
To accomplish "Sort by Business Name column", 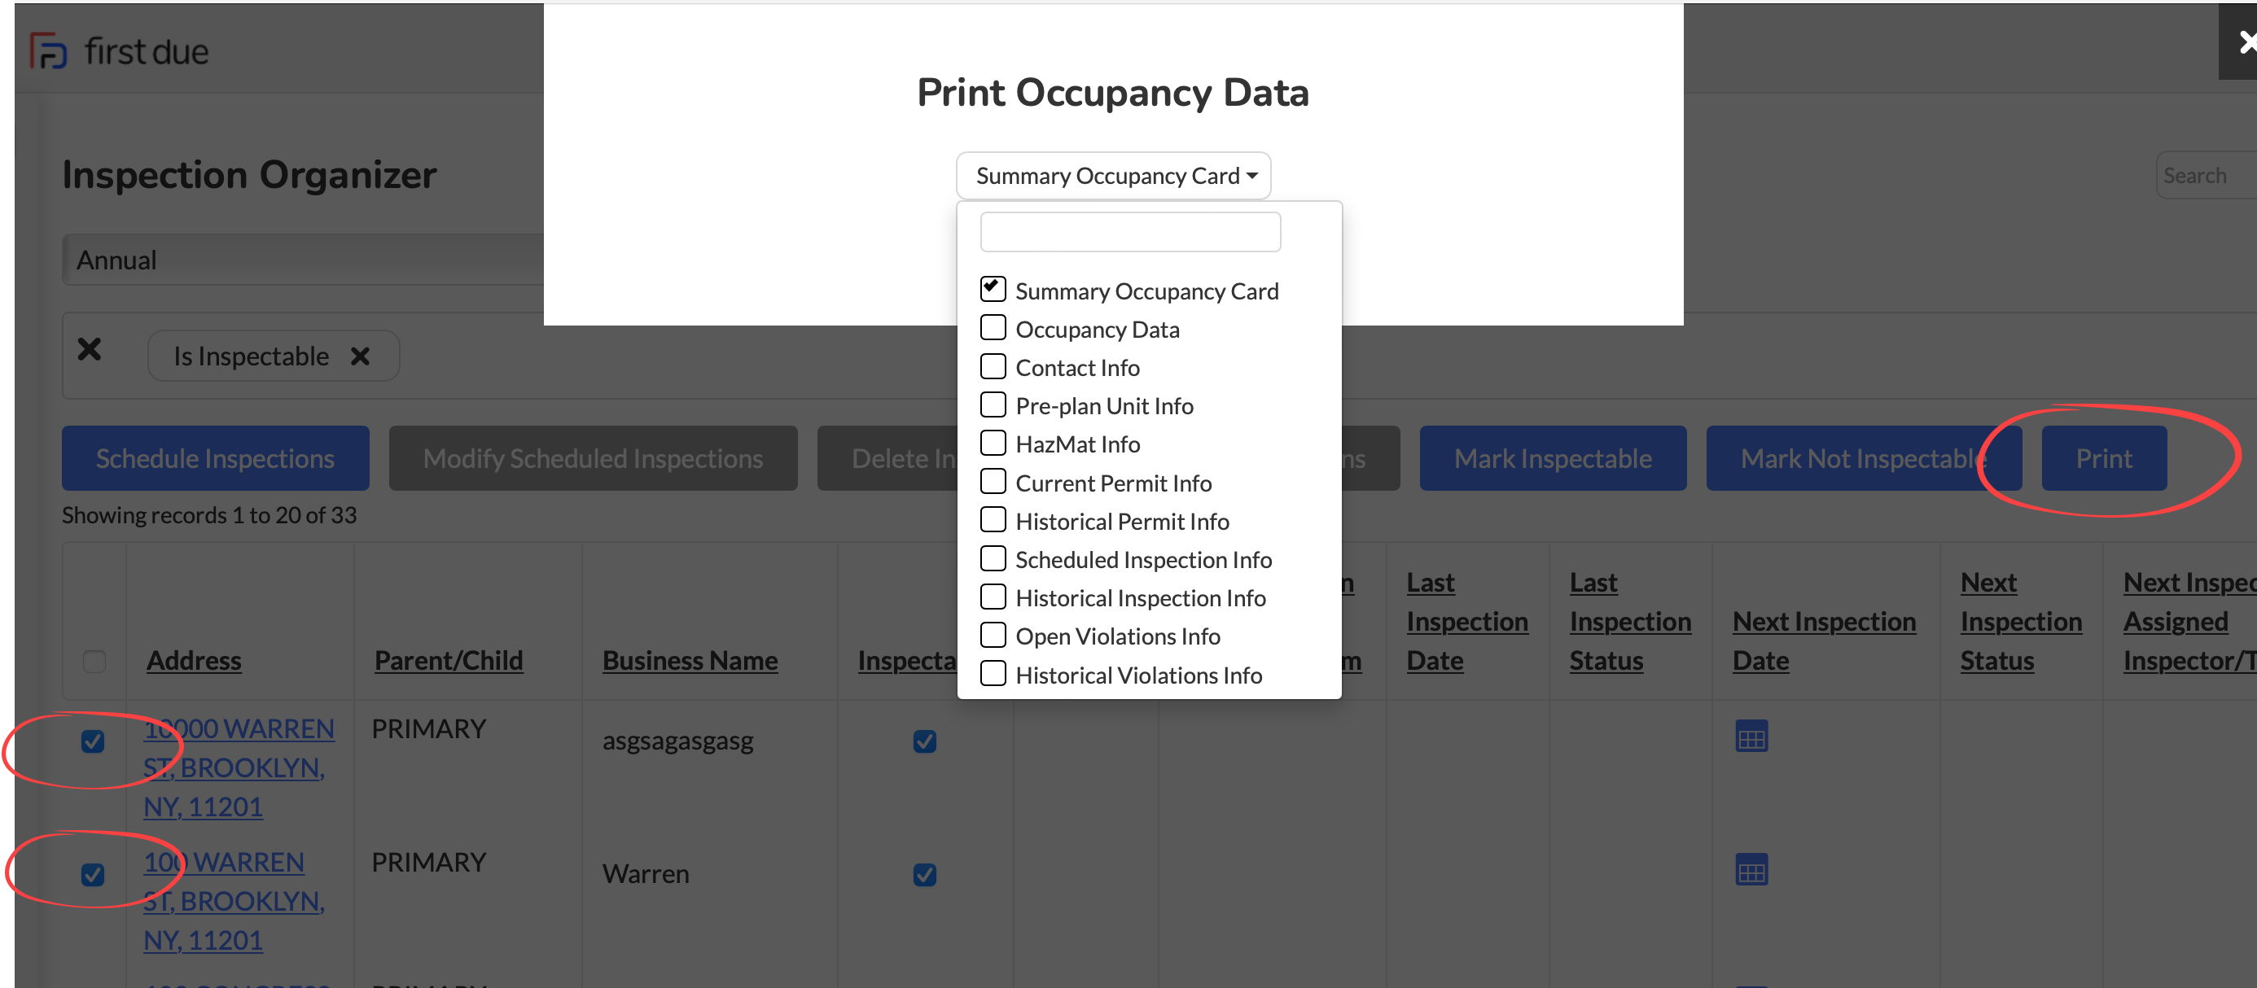I will (690, 662).
